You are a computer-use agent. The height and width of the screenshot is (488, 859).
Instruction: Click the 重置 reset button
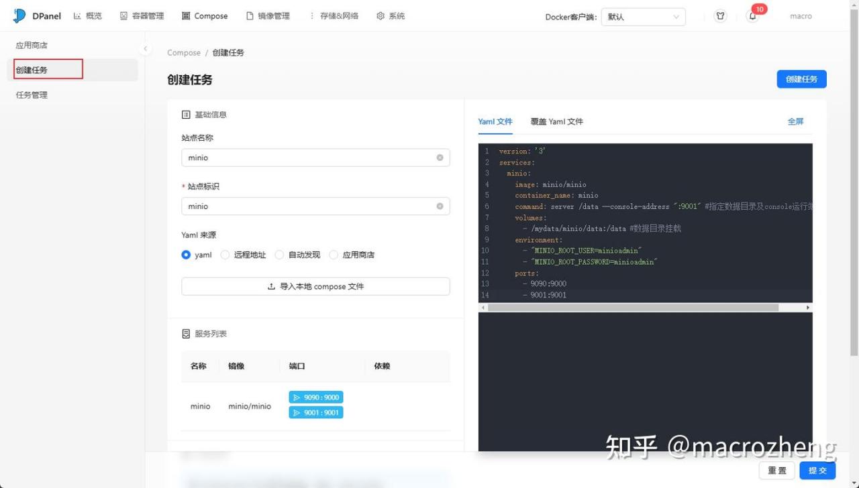(x=777, y=471)
